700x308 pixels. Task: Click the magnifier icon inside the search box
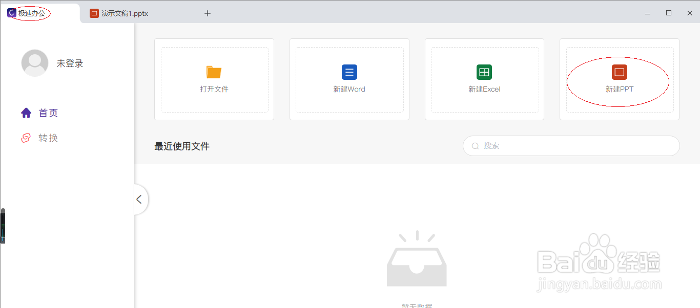point(475,146)
